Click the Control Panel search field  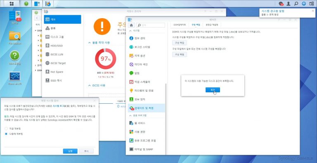[151, 25]
